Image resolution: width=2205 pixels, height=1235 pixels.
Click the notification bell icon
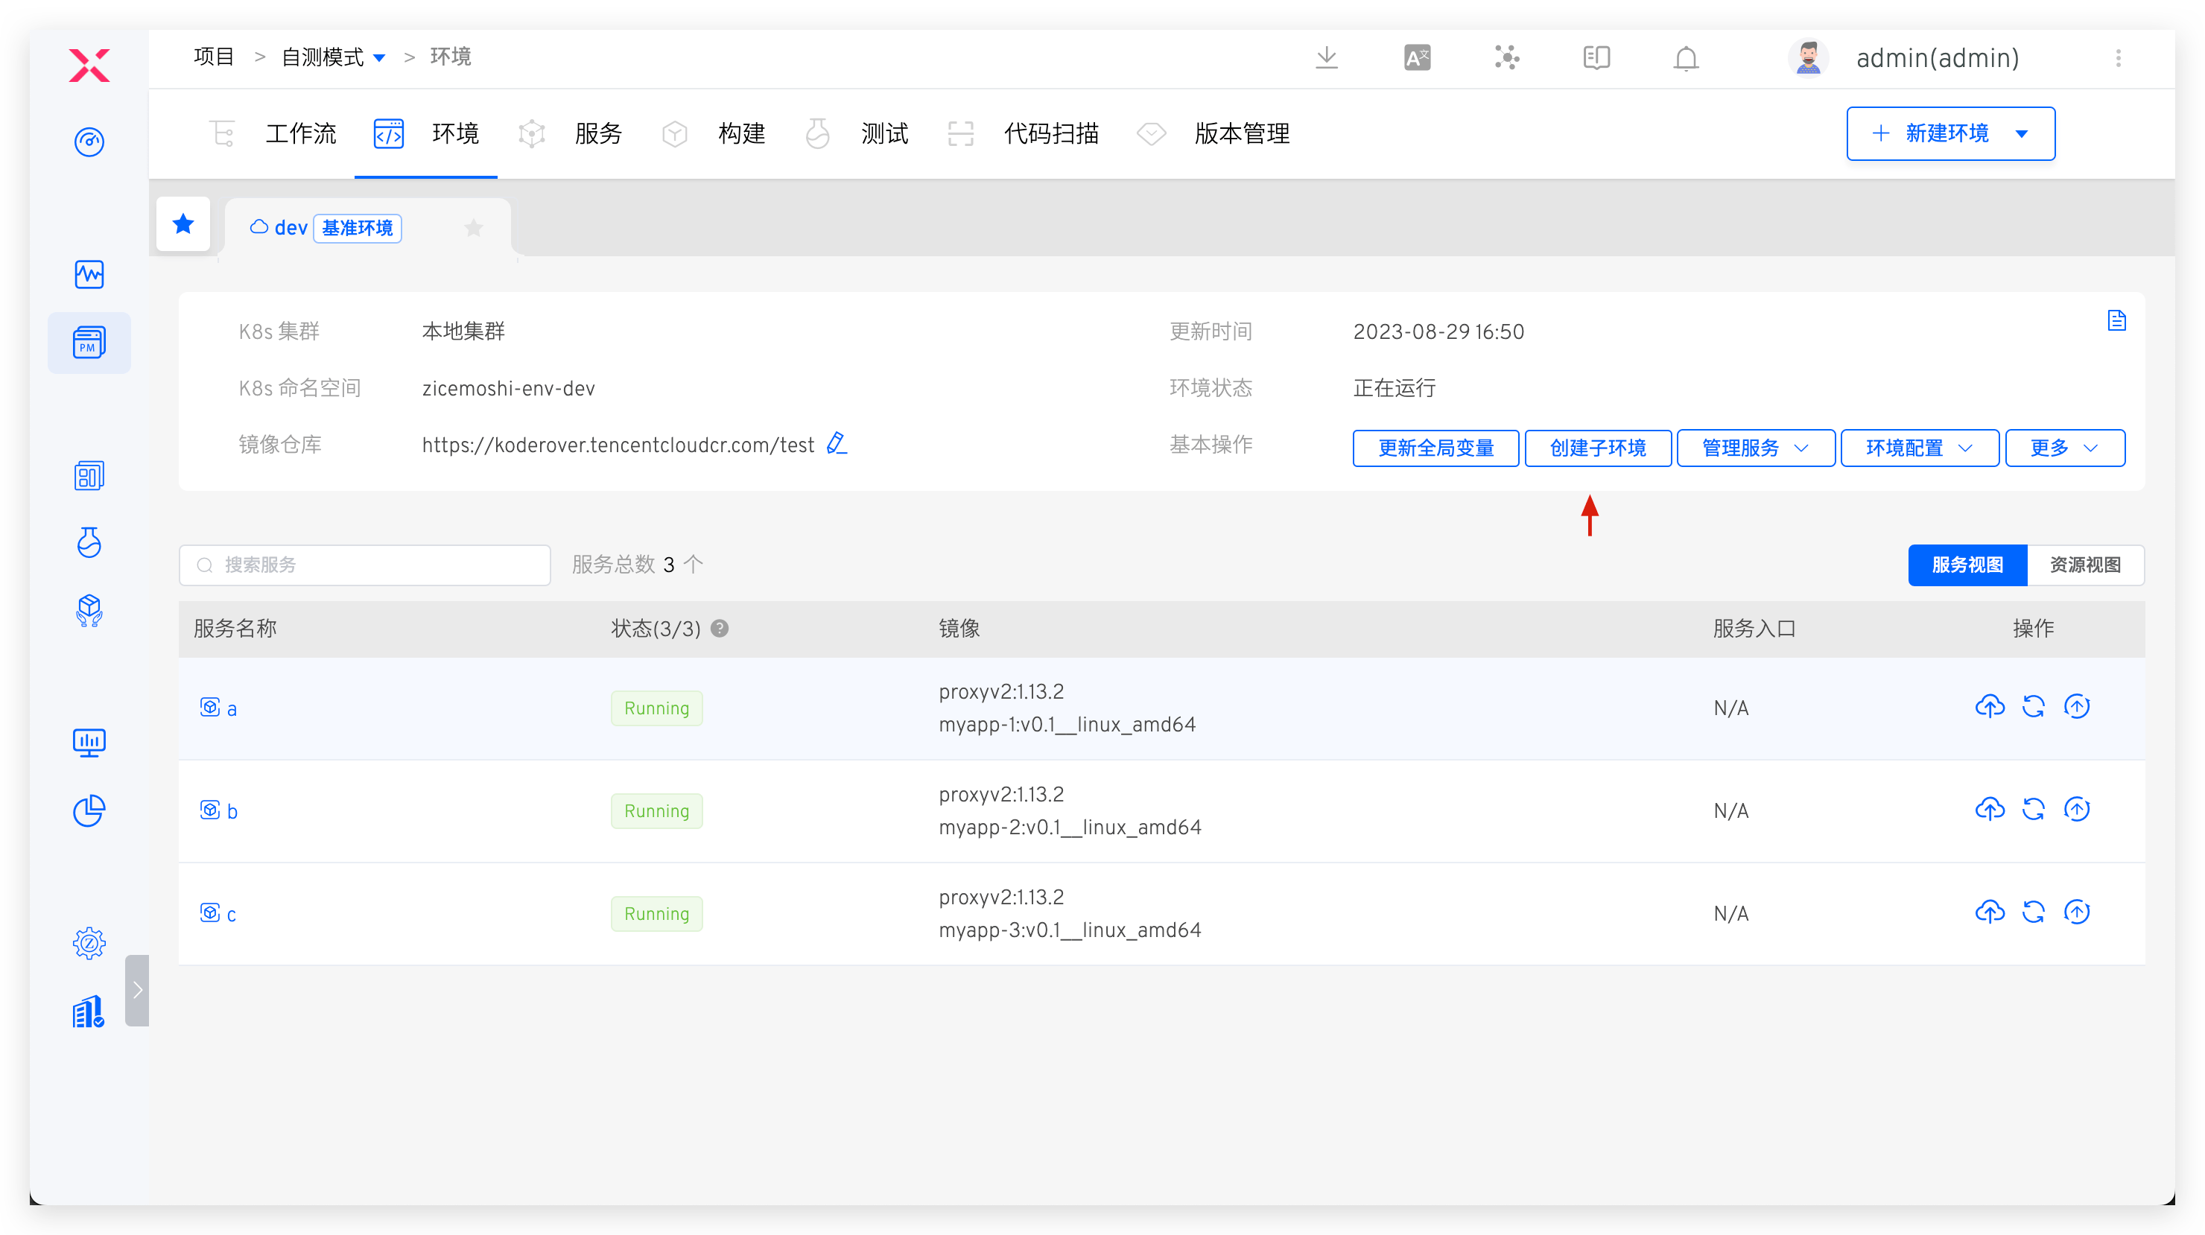click(1686, 58)
